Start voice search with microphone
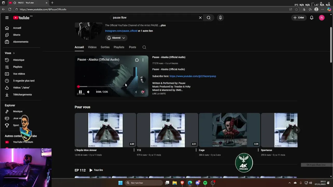 pos(220,18)
